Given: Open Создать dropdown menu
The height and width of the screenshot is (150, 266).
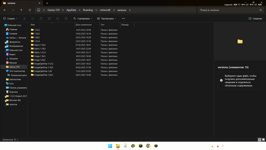Looking at the screenshot, I should [10, 18].
